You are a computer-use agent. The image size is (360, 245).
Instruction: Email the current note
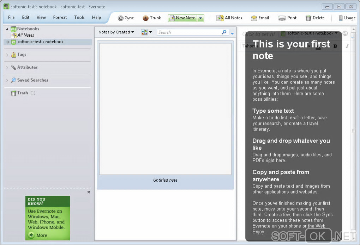coord(260,18)
